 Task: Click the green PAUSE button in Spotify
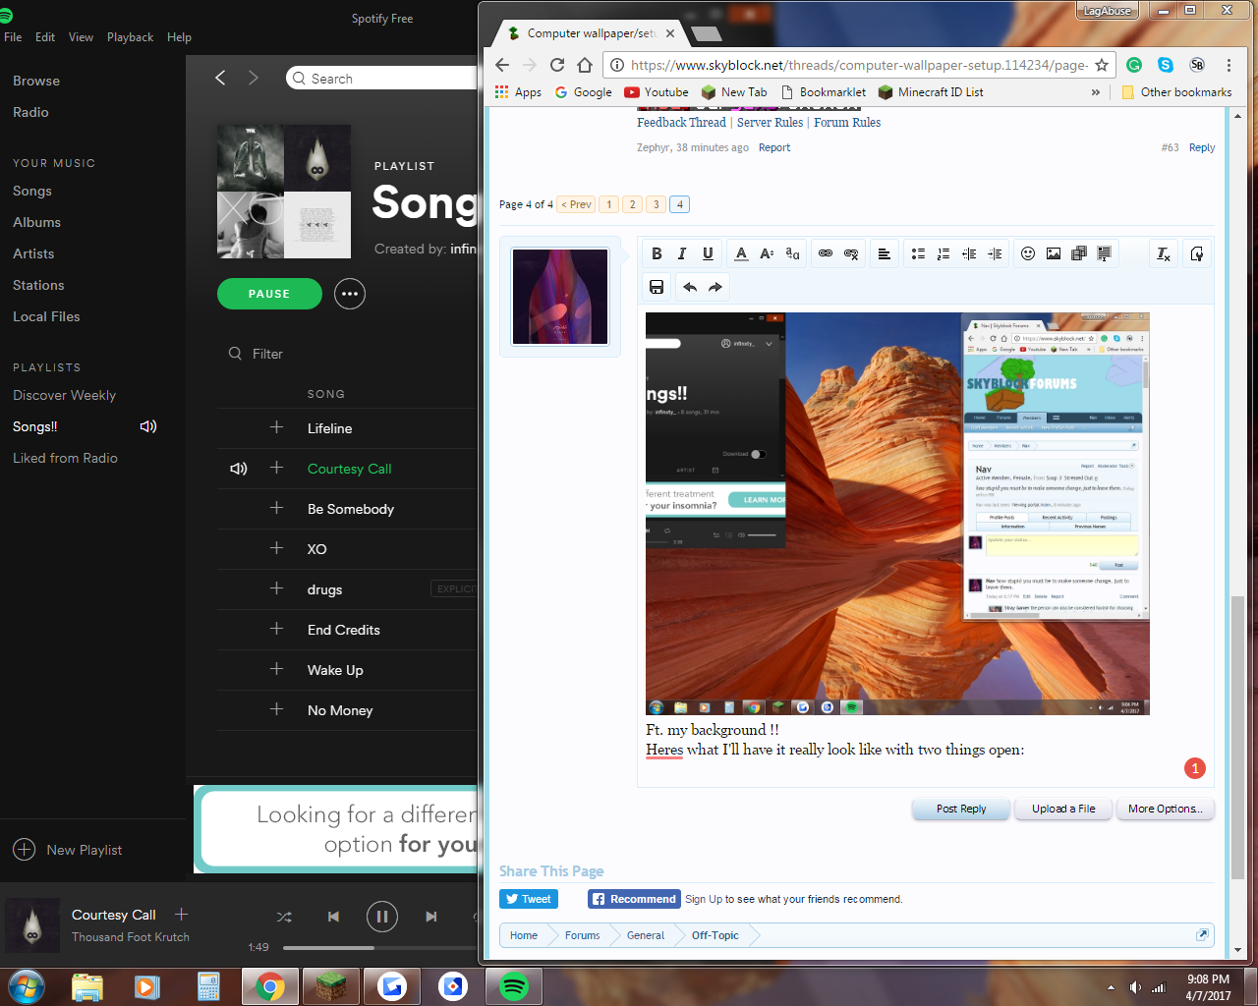(269, 294)
